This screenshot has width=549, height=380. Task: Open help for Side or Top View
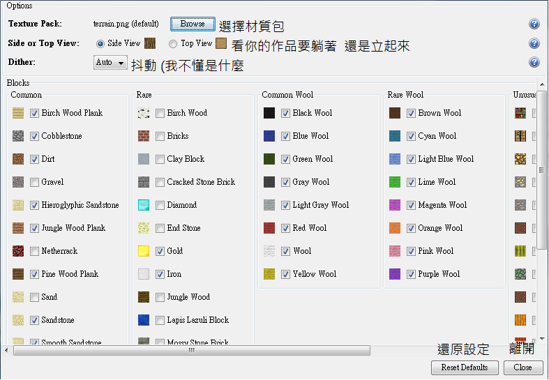[534, 43]
